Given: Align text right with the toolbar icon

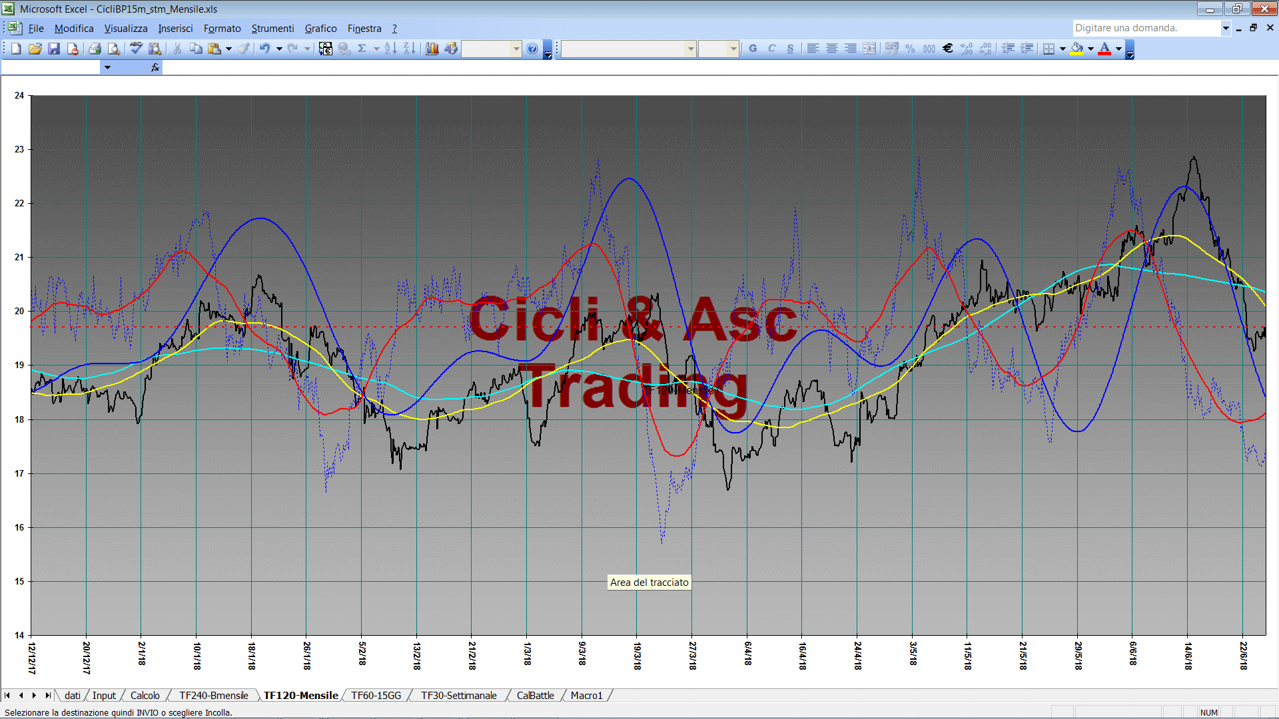Looking at the screenshot, I should point(851,49).
